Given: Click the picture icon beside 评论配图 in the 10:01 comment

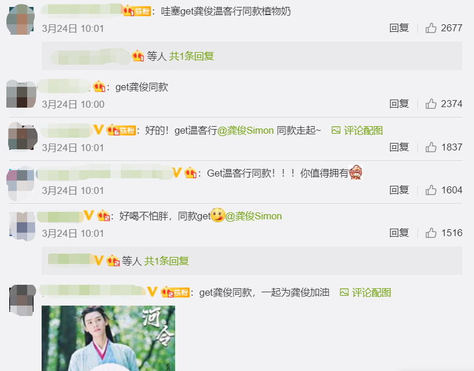Looking at the screenshot, I should tap(336, 130).
